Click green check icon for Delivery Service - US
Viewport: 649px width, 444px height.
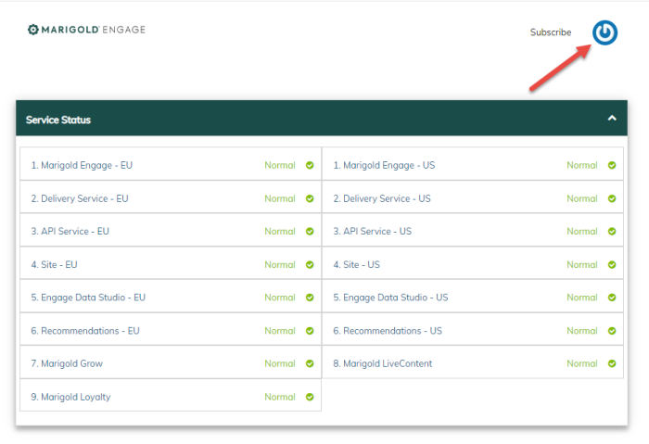coord(612,198)
